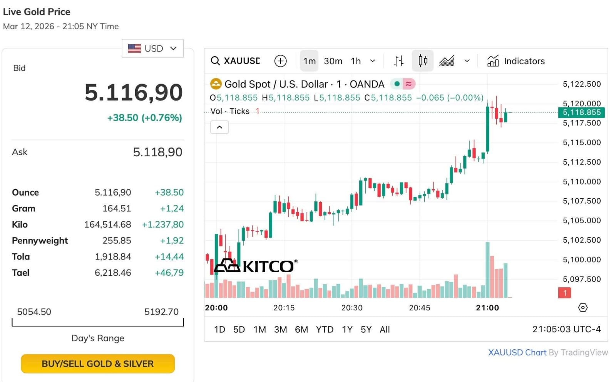Open the Indicators panel

pyautogui.click(x=516, y=61)
